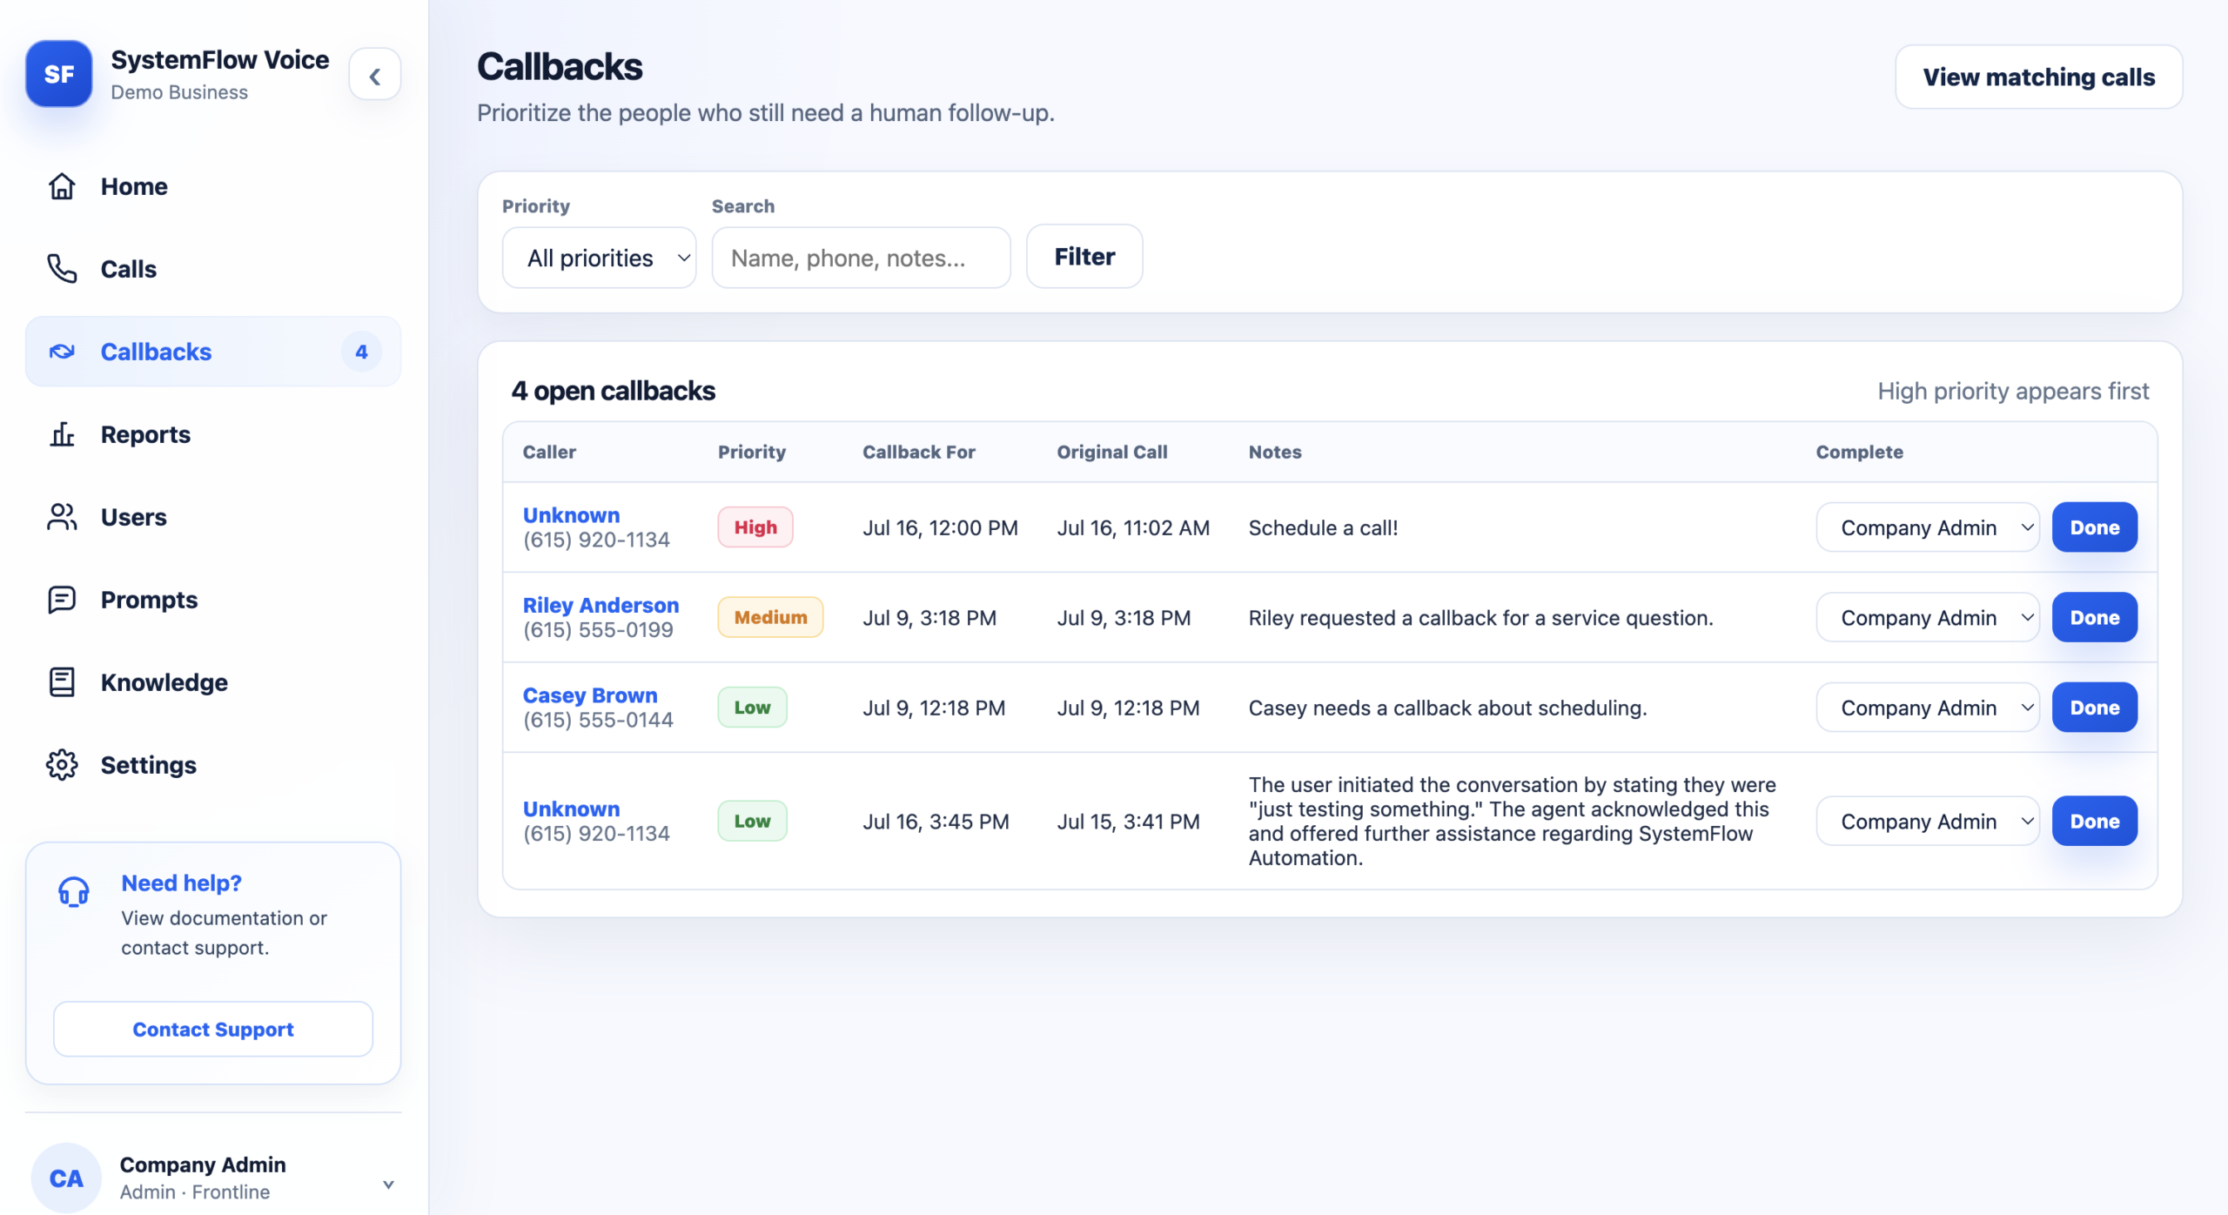
Task: Click the Caller column header
Action: tap(549, 452)
